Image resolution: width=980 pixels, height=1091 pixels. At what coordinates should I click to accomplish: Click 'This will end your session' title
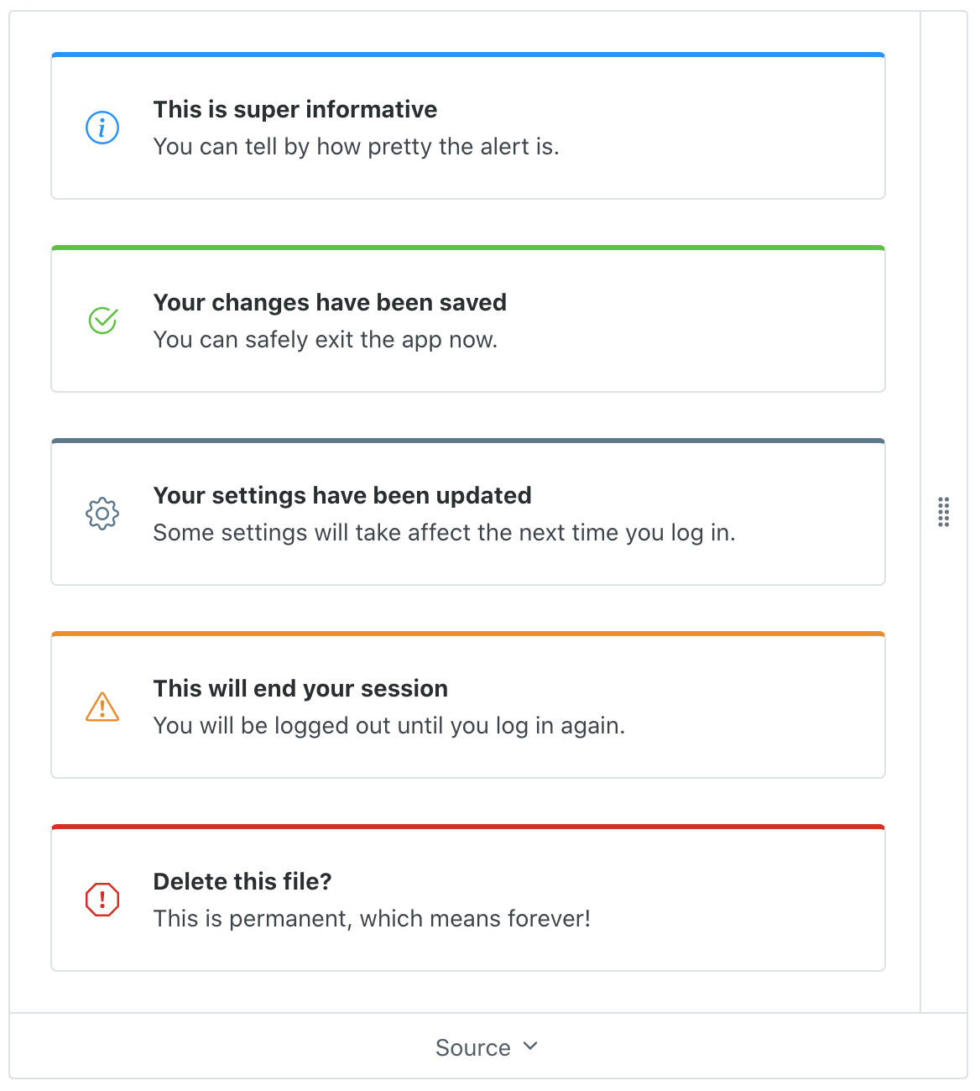point(300,689)
